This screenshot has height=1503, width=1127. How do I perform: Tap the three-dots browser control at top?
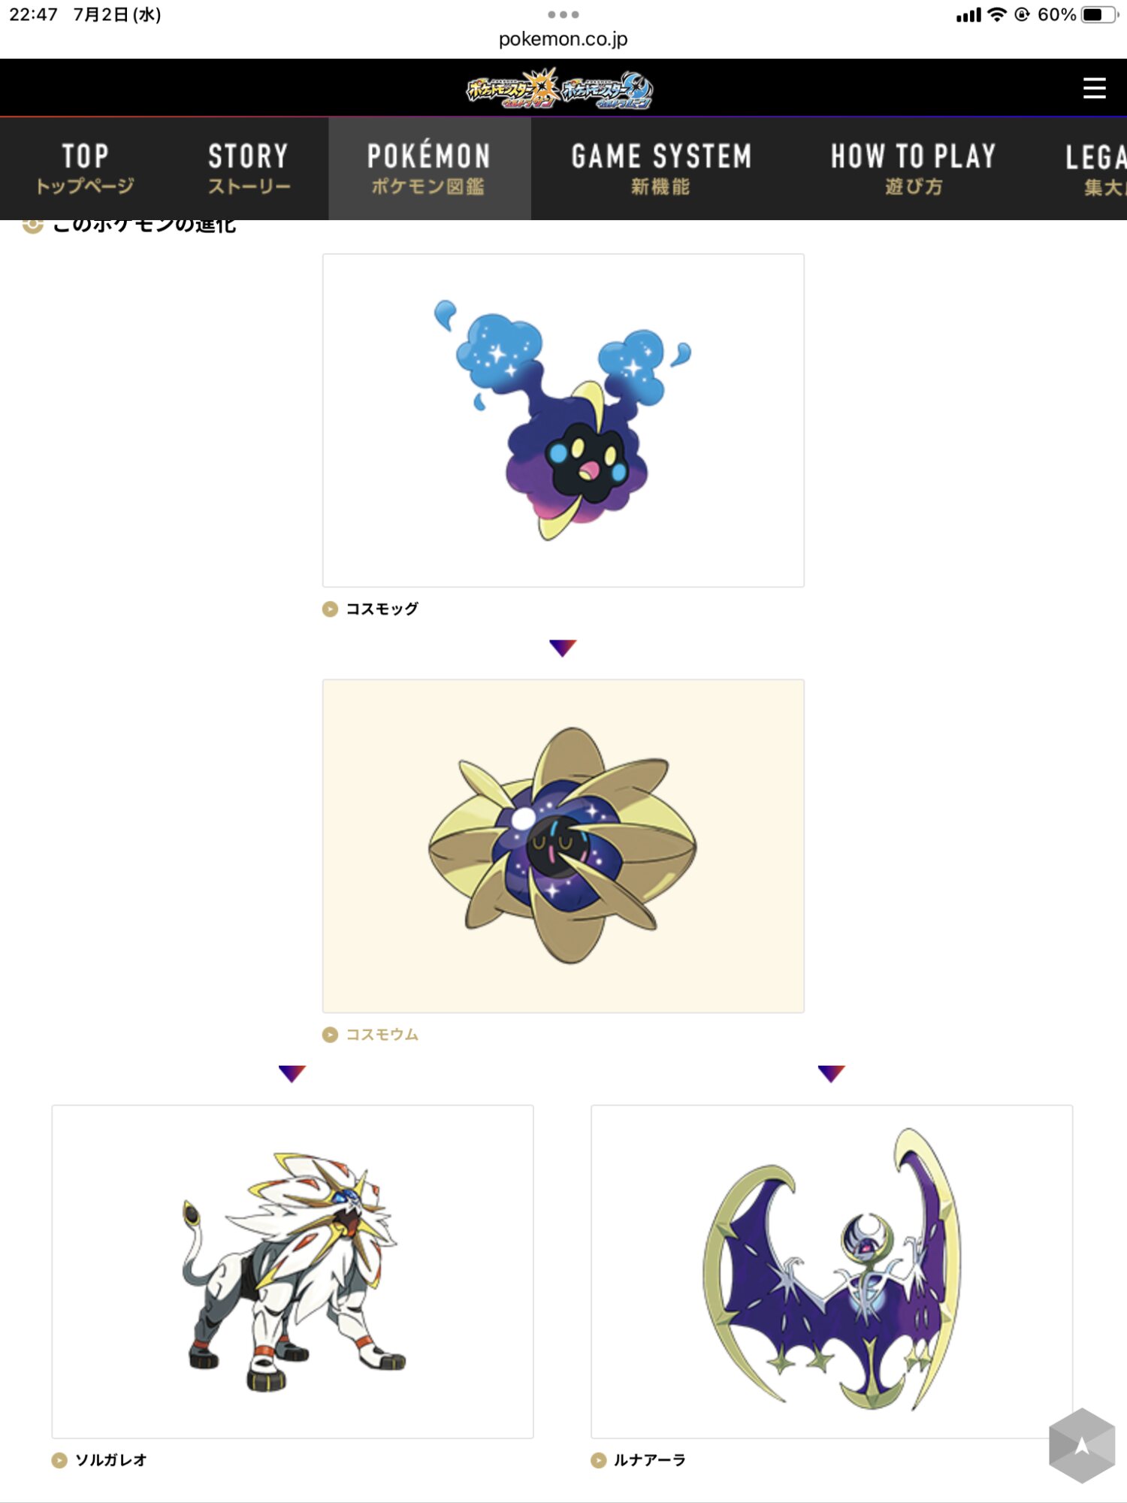coord(563,14)
